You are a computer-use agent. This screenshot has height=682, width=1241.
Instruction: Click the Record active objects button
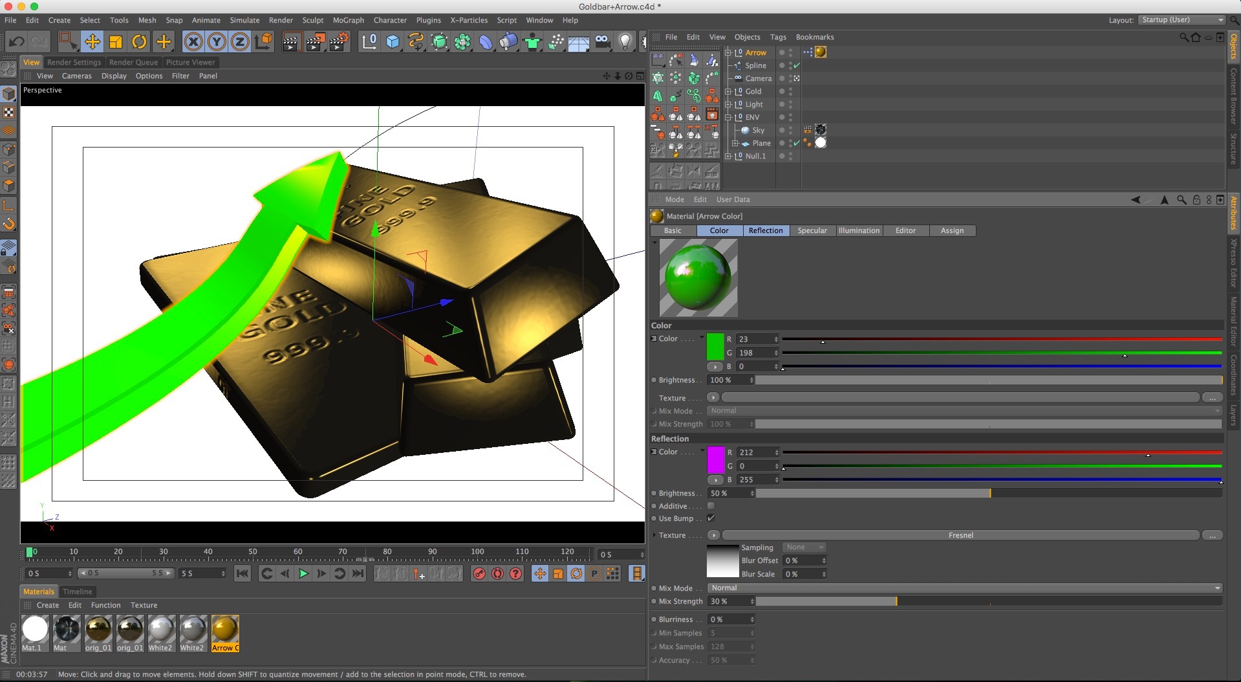(479, 574)
